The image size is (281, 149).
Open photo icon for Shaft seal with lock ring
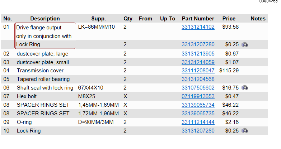tap(245, 88)
